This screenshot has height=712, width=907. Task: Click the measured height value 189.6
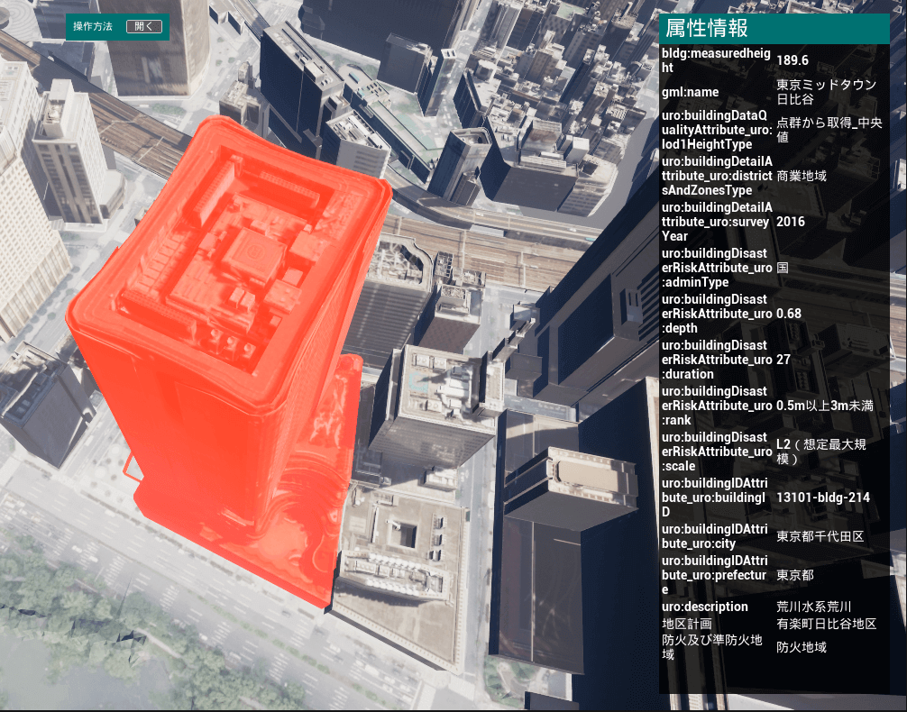click(792, 60)
